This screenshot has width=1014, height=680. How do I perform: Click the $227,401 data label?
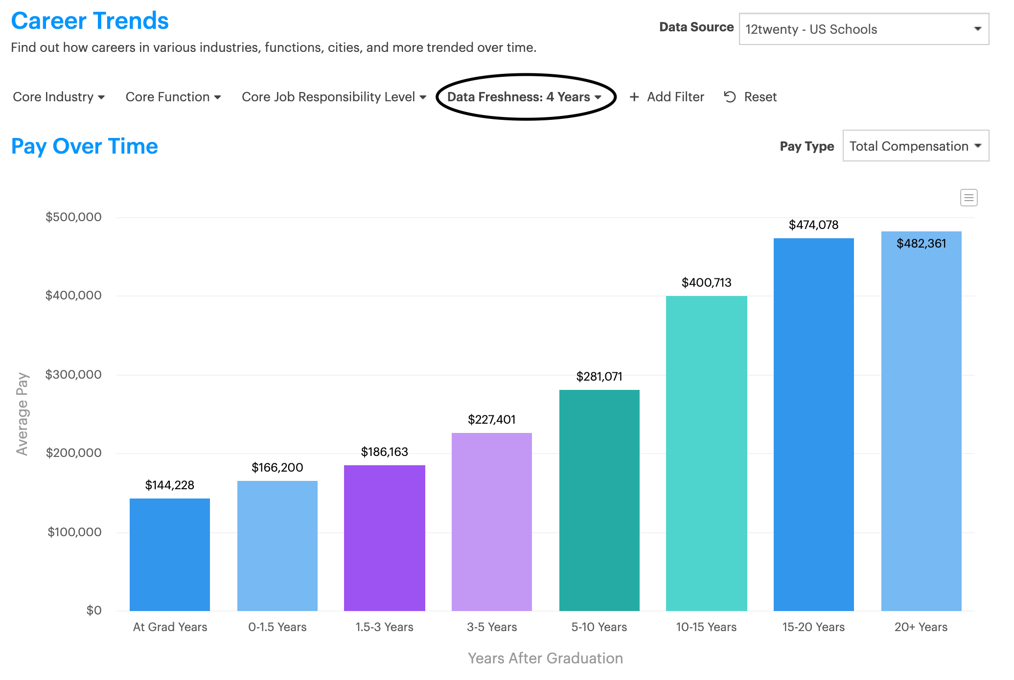(x=492, y=419)
